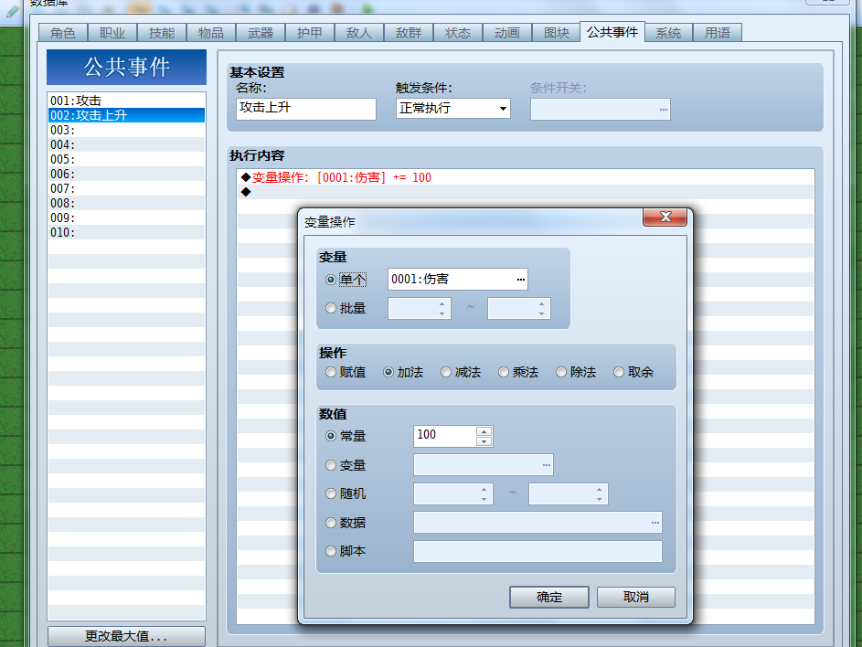862x647 pixels.
Task: Cancel with the 取消 button
Action: [636, 597]
